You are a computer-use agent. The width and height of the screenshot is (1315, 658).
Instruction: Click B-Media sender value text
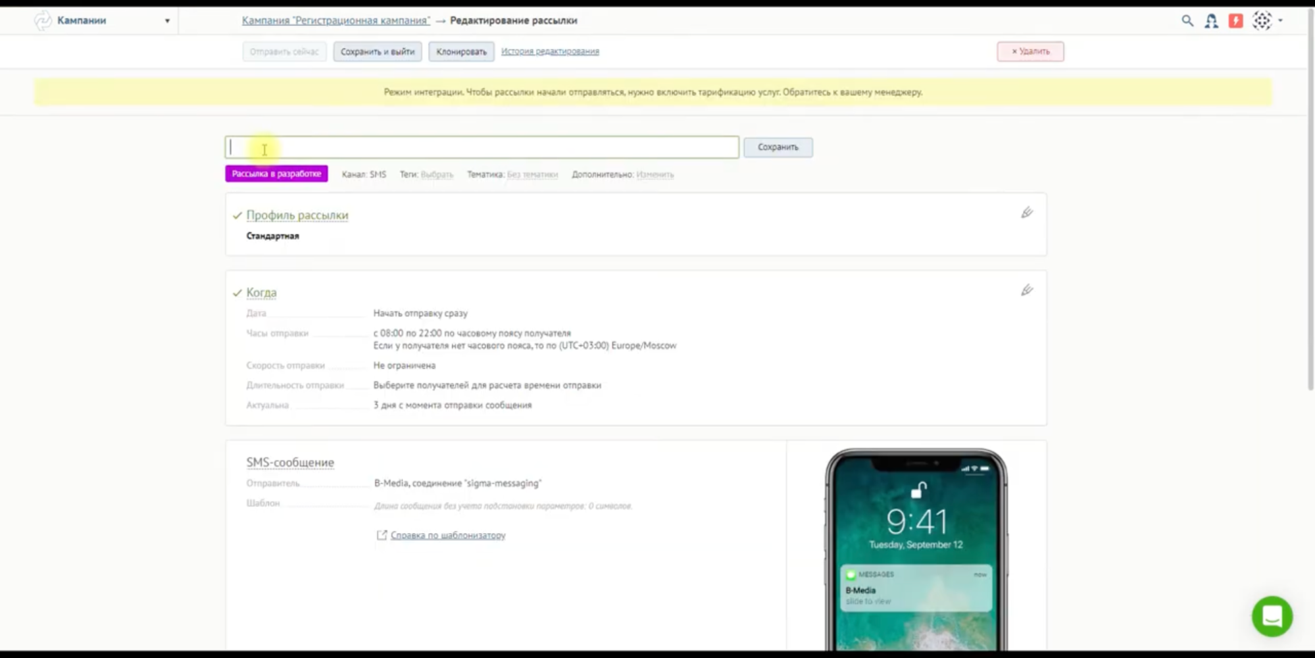[458, 483]
